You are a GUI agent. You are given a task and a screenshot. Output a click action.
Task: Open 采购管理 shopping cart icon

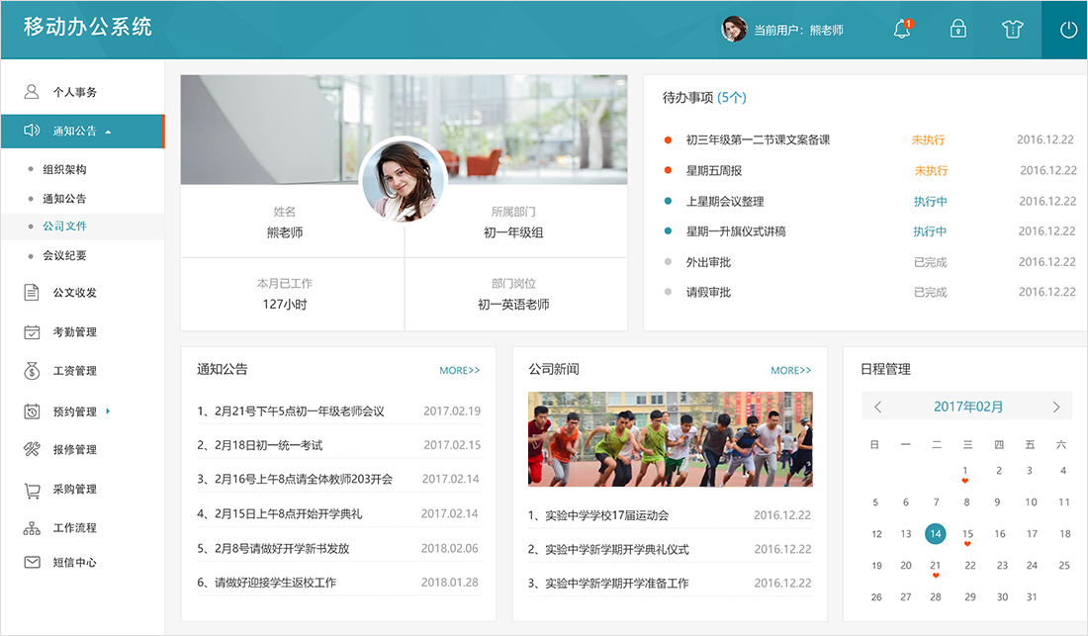(32, 490)
